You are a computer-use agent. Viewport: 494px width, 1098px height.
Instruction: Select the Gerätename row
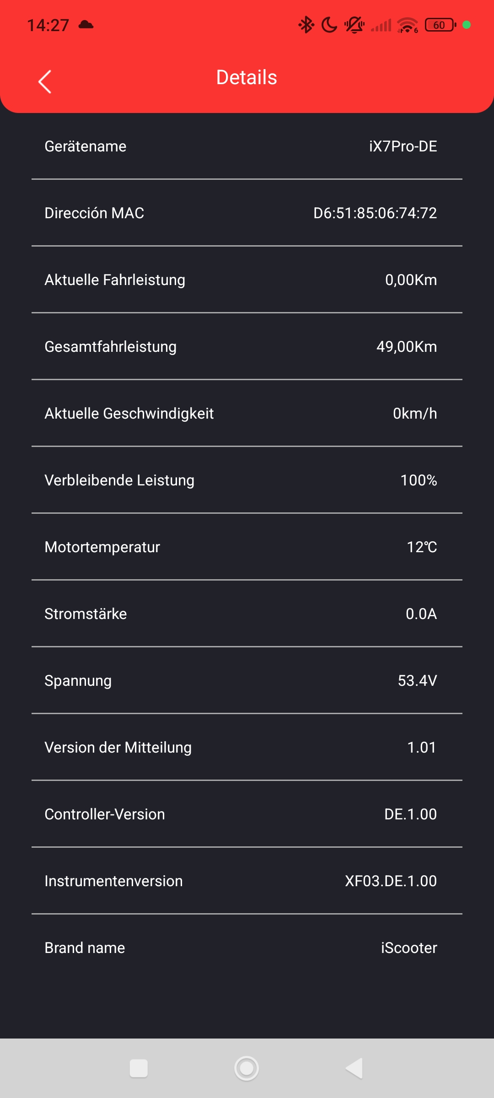pos(247,146)
